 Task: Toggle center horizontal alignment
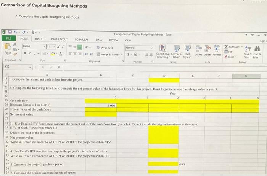(x=75, y=54)
